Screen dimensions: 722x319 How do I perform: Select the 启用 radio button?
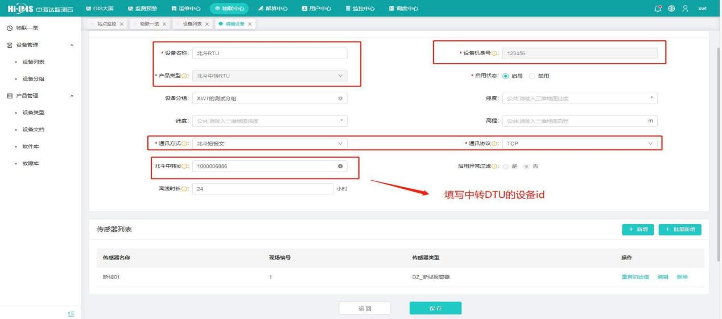point(507,76)
